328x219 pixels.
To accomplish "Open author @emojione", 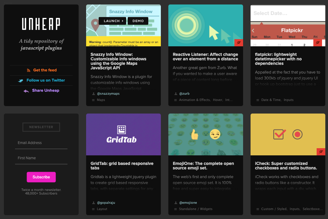I will point(188,203).
